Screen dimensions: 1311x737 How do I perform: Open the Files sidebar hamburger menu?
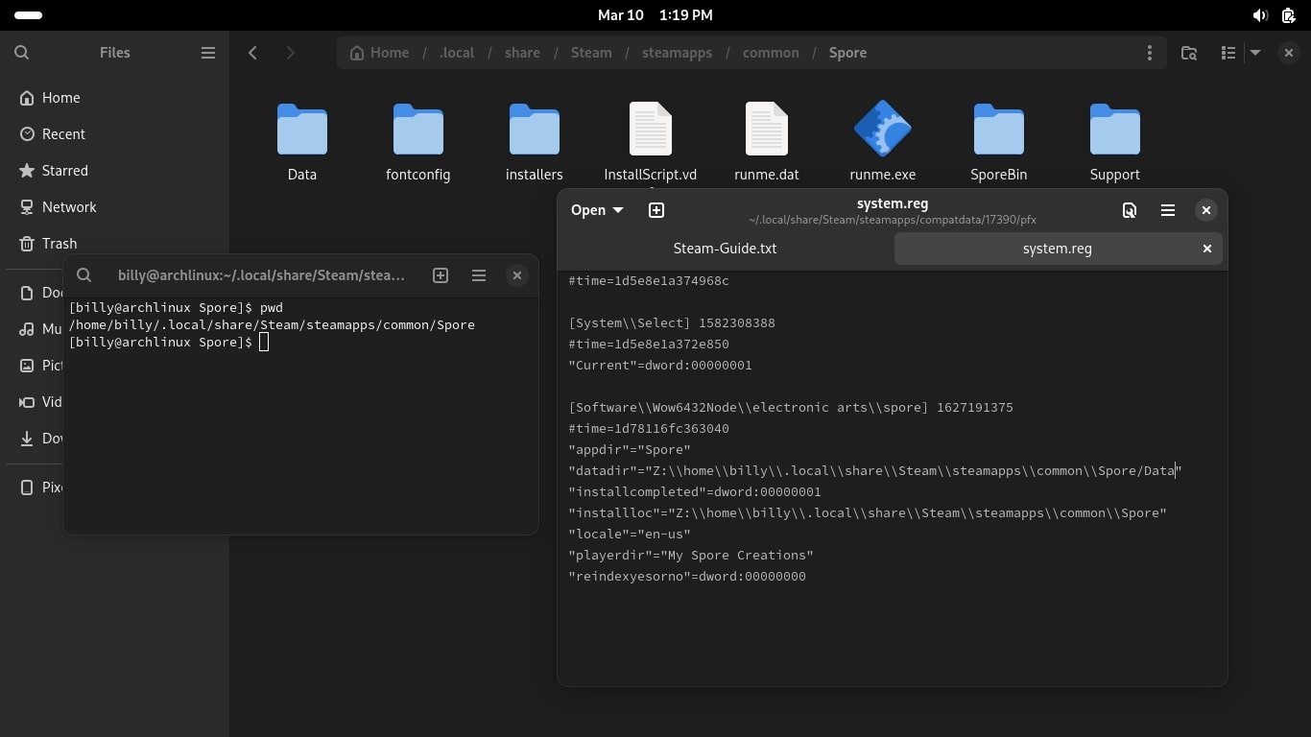point(207,53)
